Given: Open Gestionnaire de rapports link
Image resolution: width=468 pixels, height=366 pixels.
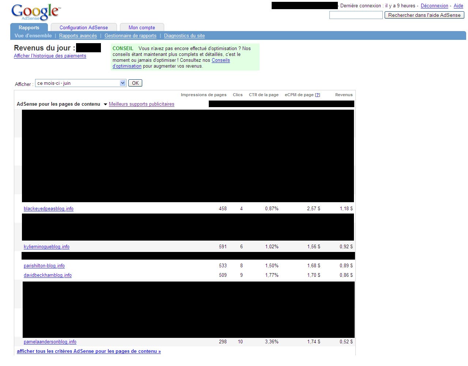Looking at the screenshot, I should (x=131, y=35).
